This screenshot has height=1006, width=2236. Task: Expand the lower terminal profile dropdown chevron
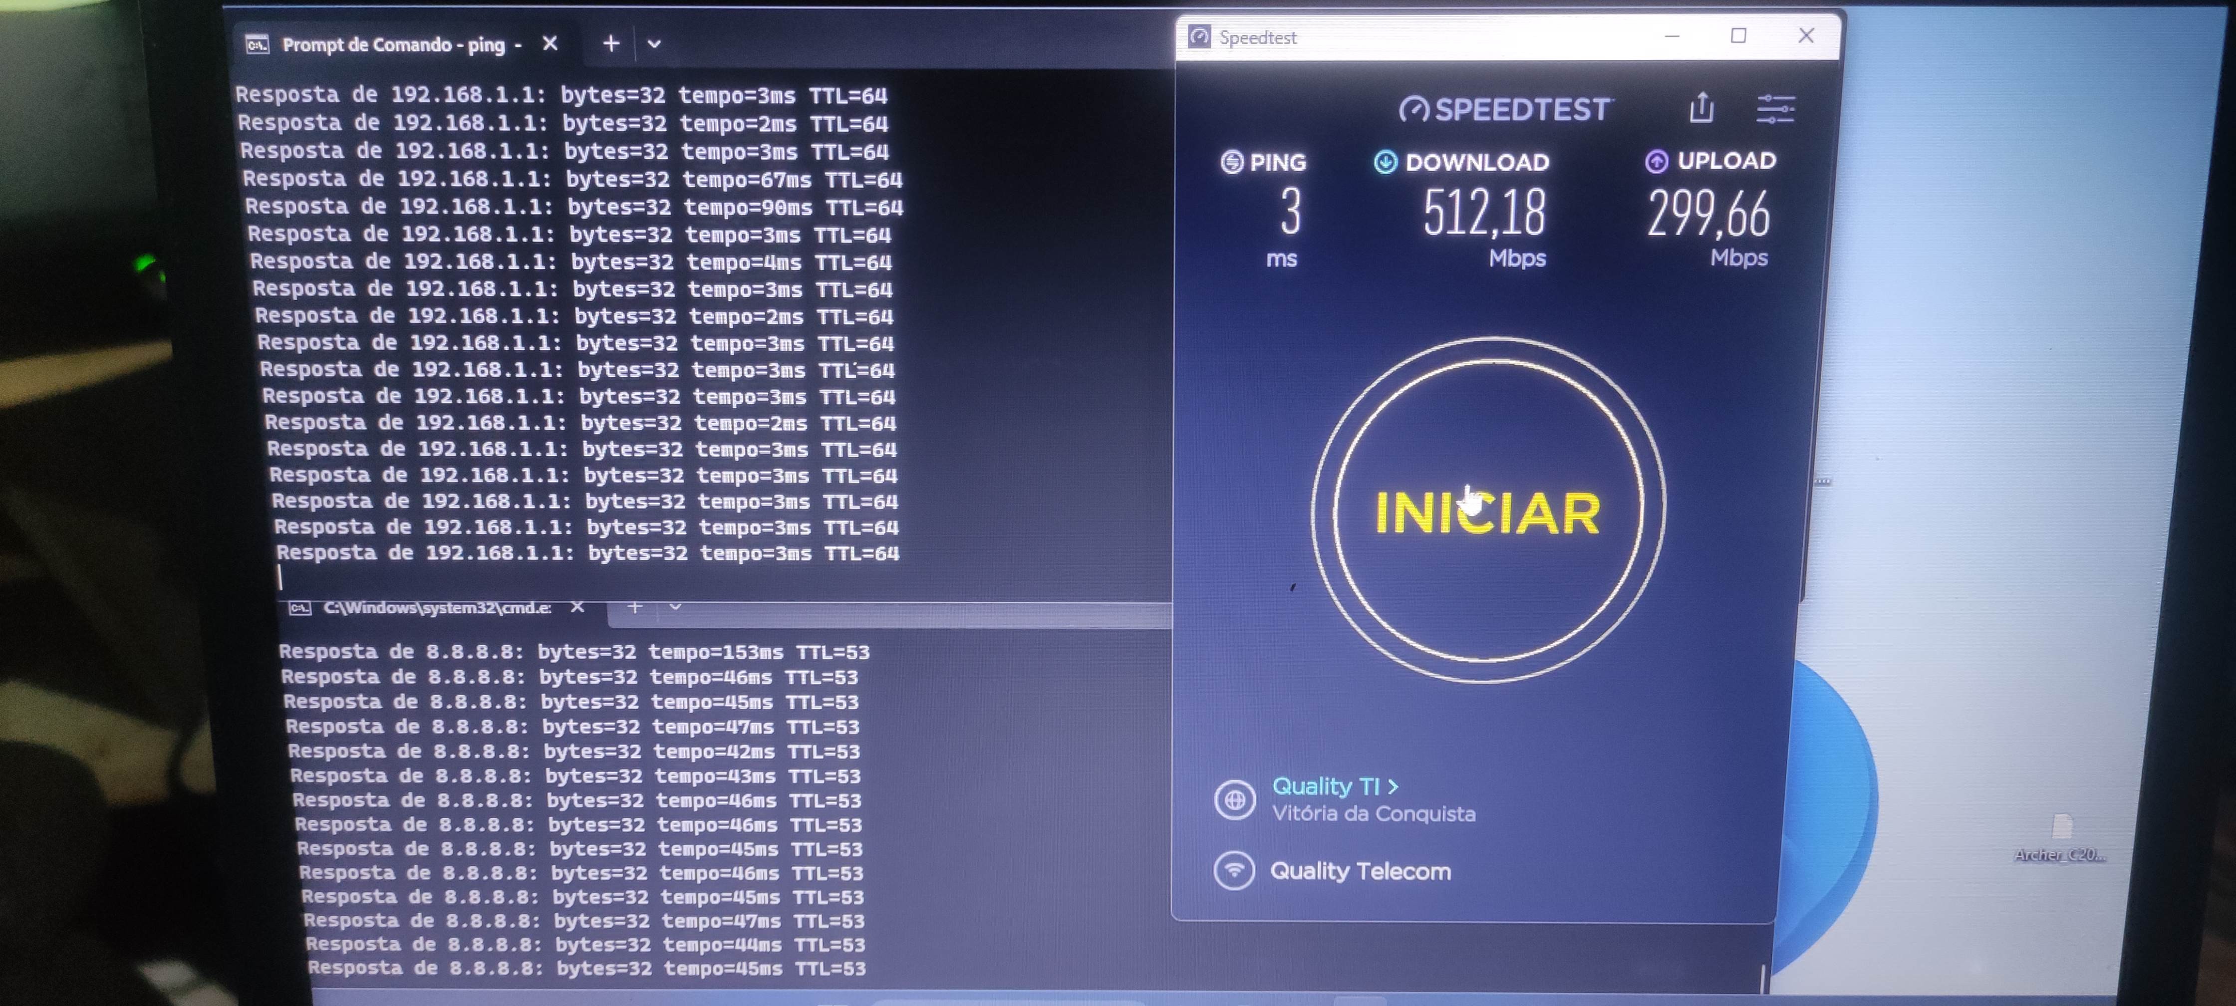[675, 607]
